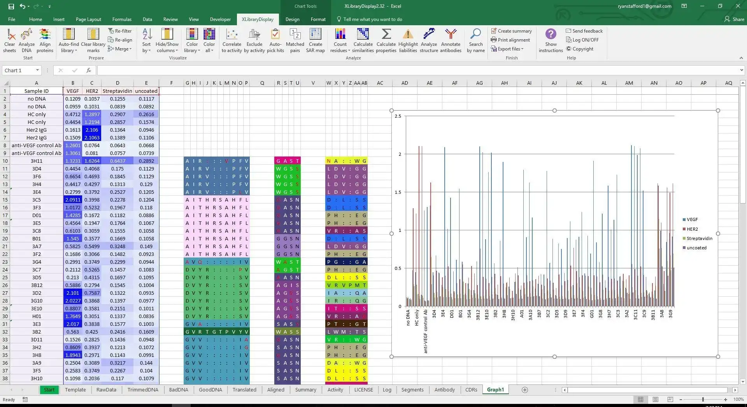
Task: Click the Re-filter button
Action: [x=120, y=31]
